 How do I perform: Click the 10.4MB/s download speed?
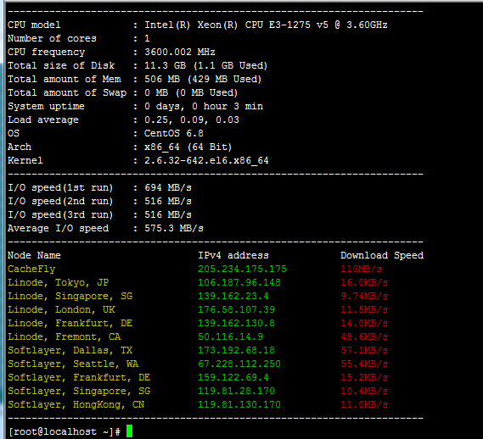(x=364, y=391)
